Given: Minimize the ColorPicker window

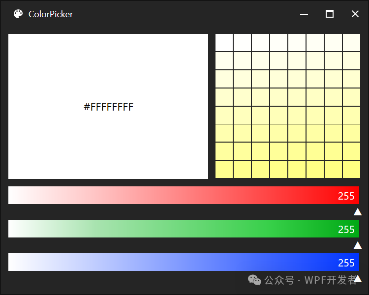Looking at the screenshot, I should pos(304,14).
